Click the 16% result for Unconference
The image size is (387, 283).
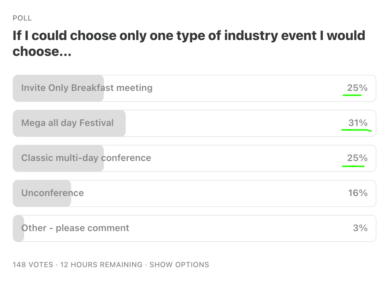[358, 193]
